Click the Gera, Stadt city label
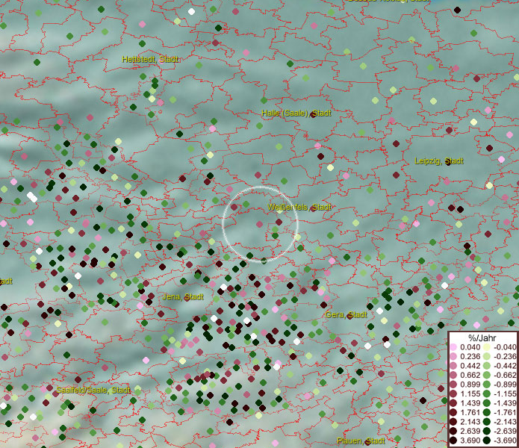The width and height of the screenshot is (519, 448). [x=346, y=315]
